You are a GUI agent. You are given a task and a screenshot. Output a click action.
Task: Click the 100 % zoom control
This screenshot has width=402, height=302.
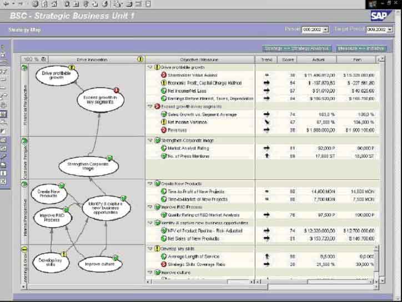click(34, 59)
